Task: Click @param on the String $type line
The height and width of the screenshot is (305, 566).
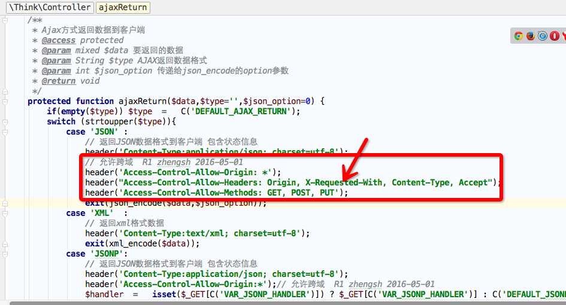Action: [x=56, y=60]
